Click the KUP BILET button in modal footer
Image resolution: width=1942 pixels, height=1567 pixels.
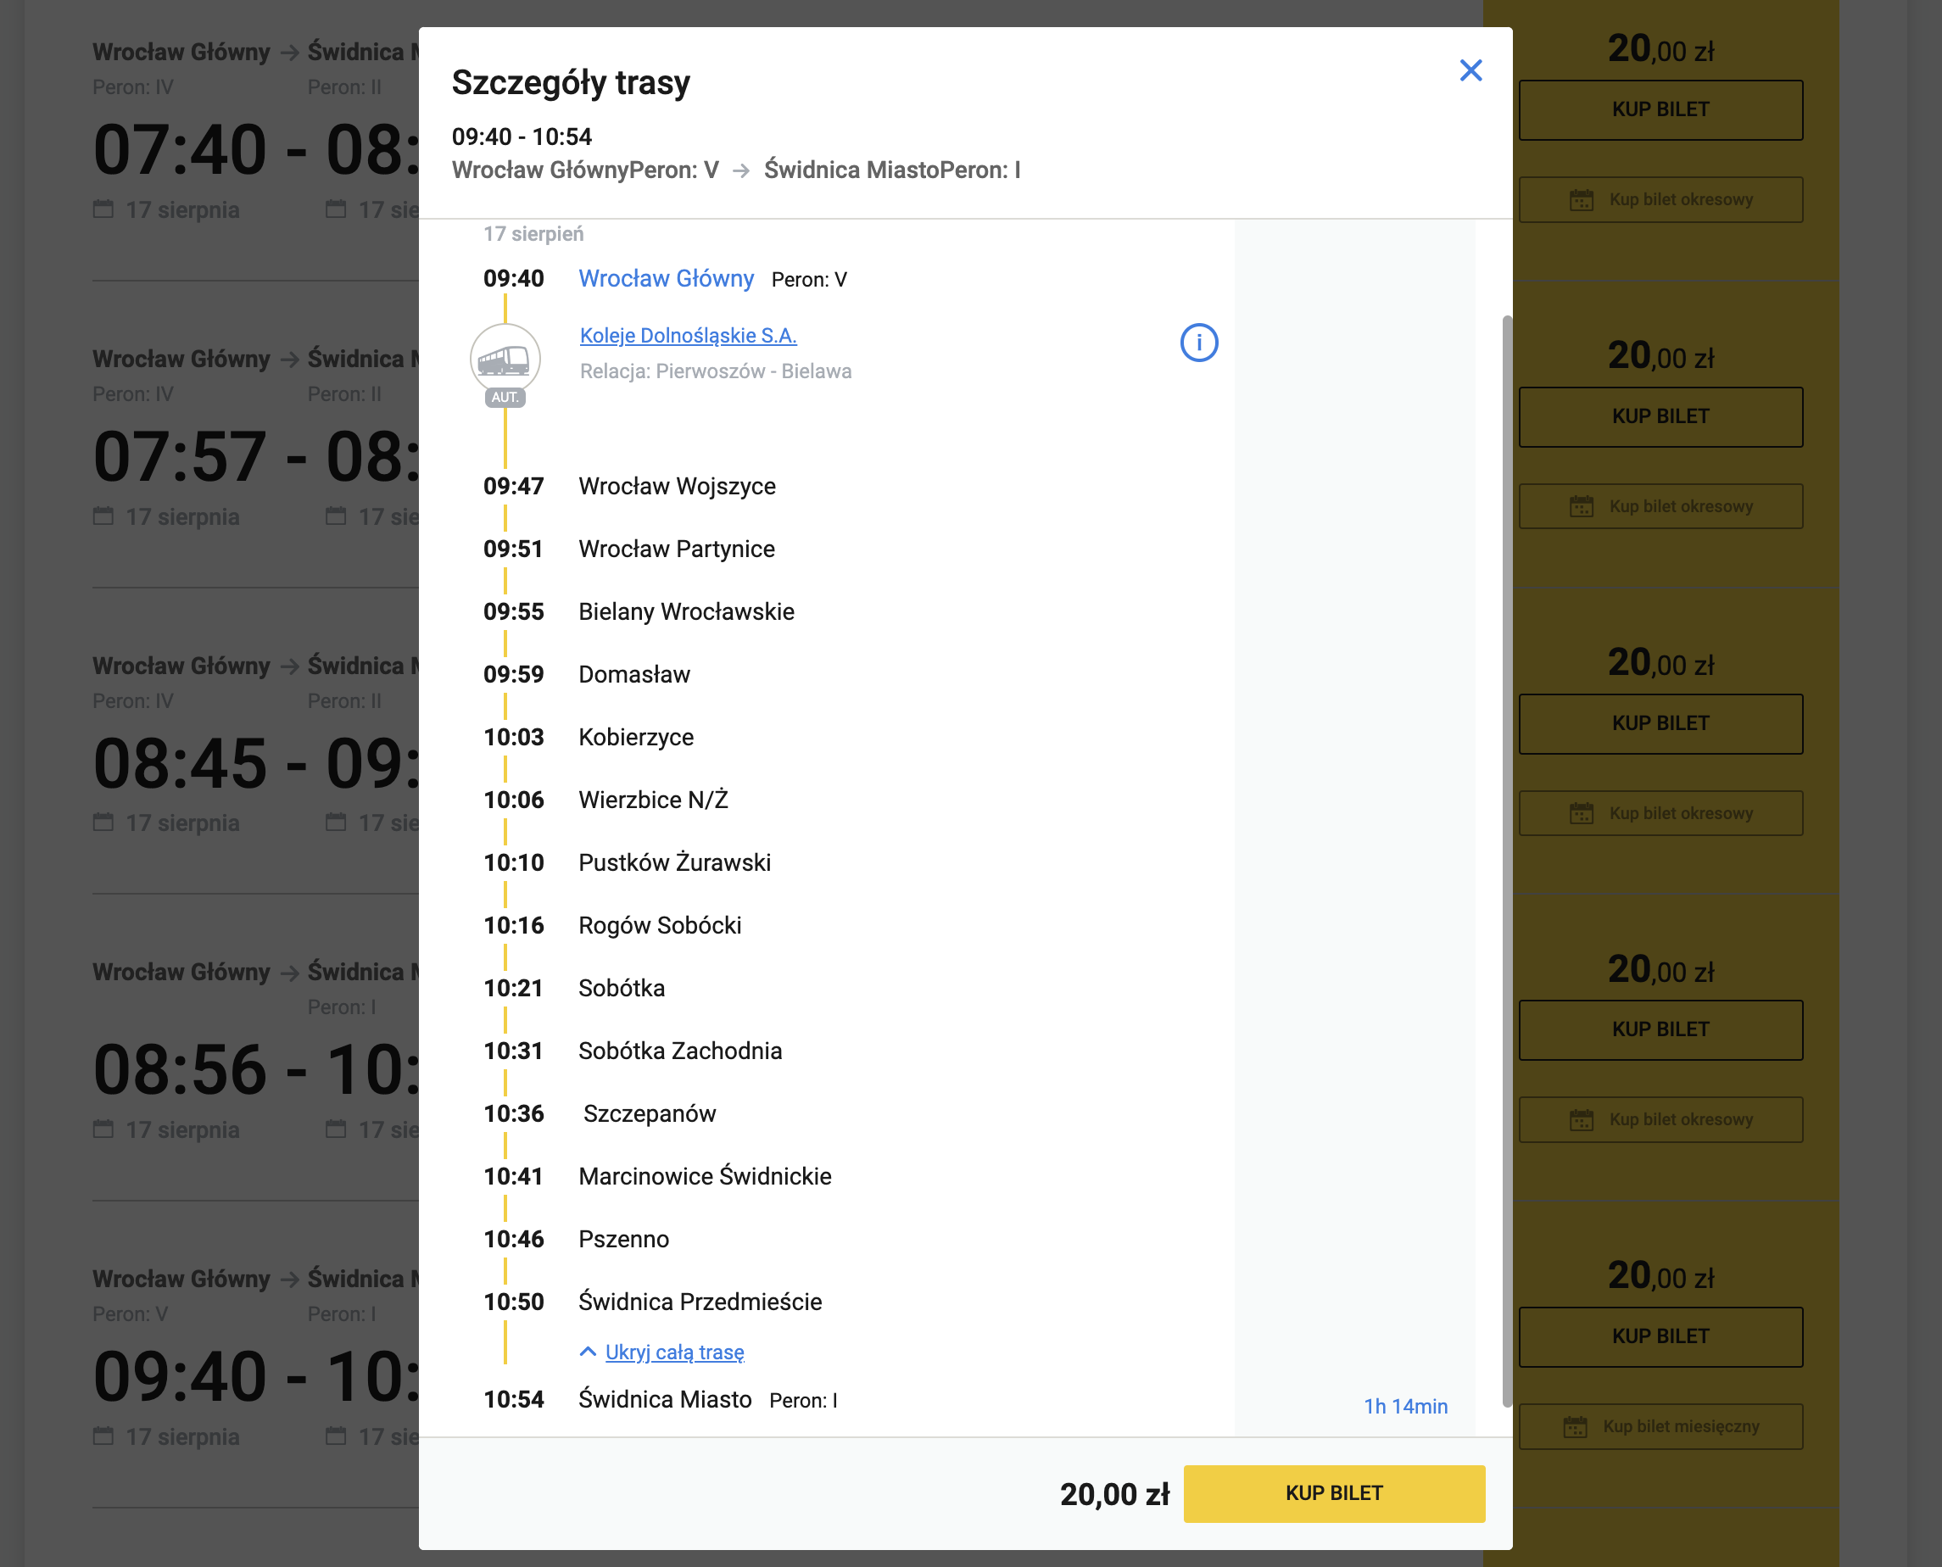tap(1330, 1493)
